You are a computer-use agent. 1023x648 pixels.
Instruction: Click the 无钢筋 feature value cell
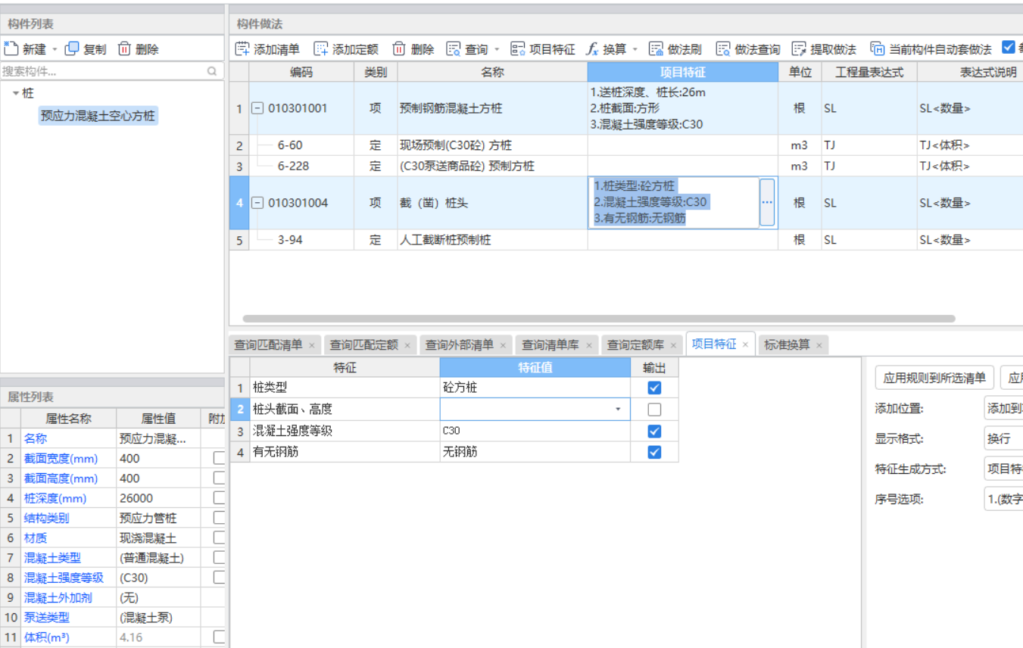pos(535,452)
